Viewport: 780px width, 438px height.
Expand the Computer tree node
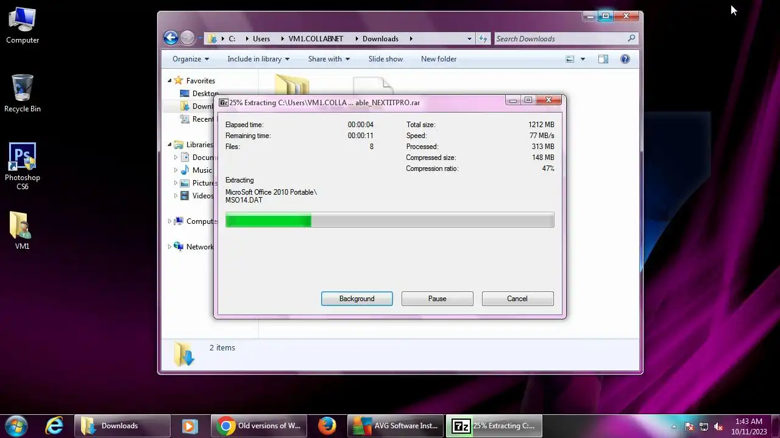[170, 221]
